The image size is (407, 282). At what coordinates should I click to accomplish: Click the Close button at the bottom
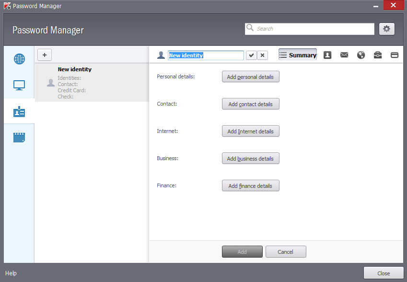384,273
